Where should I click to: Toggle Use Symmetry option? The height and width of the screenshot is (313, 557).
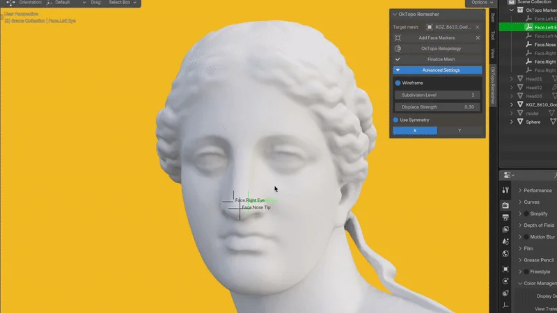pos(395,120)
